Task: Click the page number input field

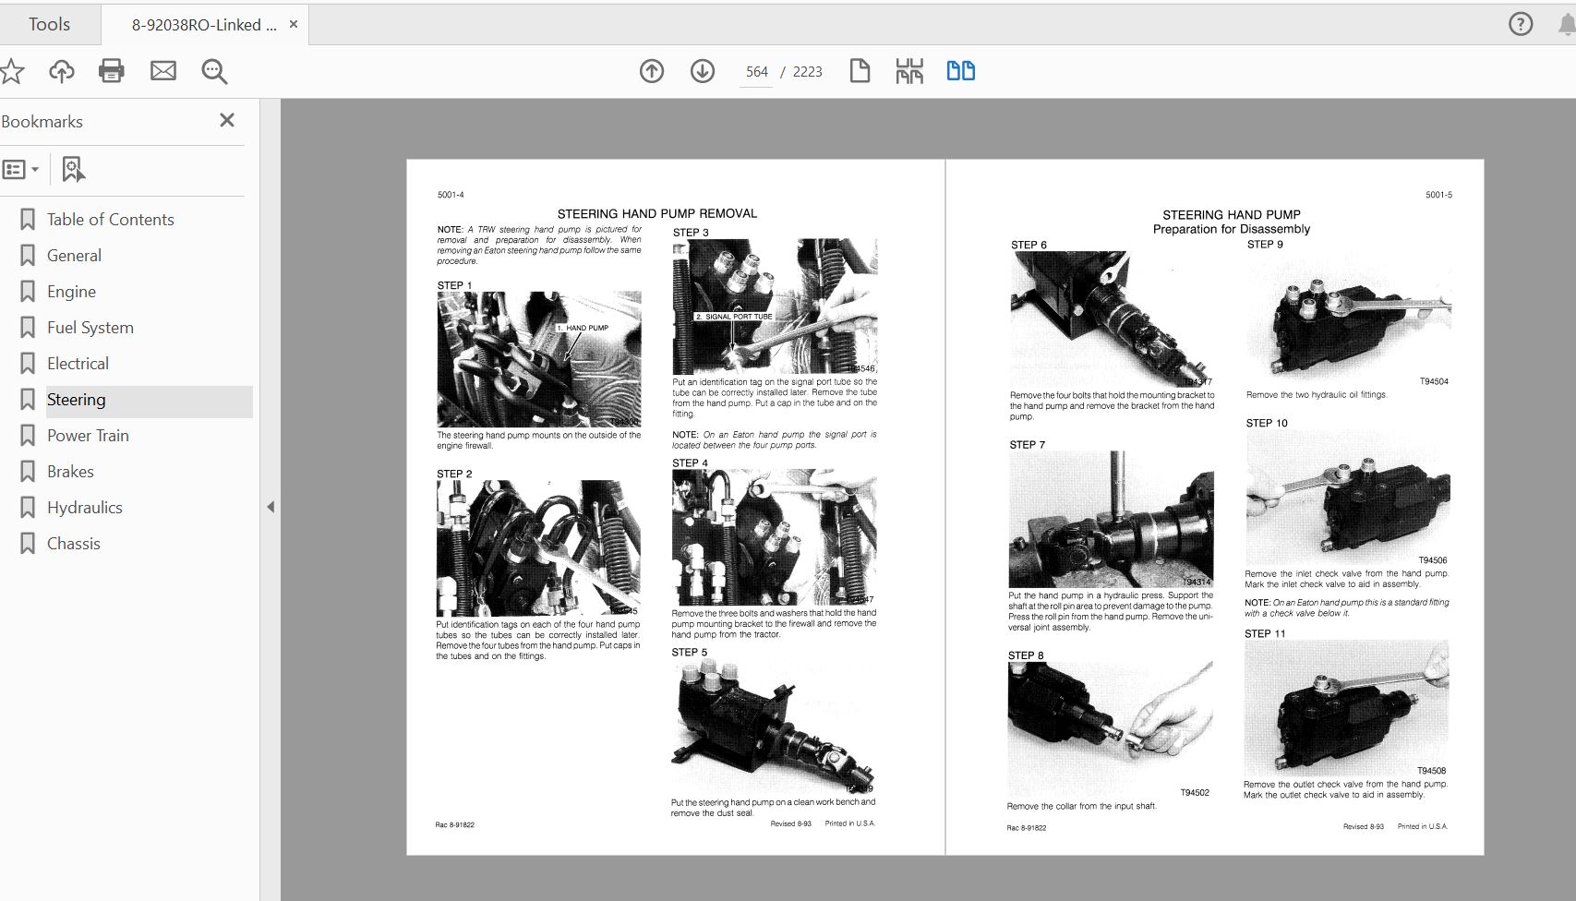Action: click(756, 72)
